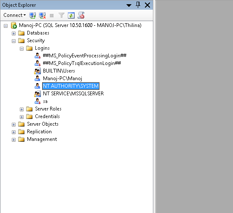This screenshot has width=233, height=213.
Task: Select the BUILTIN\Users login
Action: pyautogui.click(x=59, y=71)
